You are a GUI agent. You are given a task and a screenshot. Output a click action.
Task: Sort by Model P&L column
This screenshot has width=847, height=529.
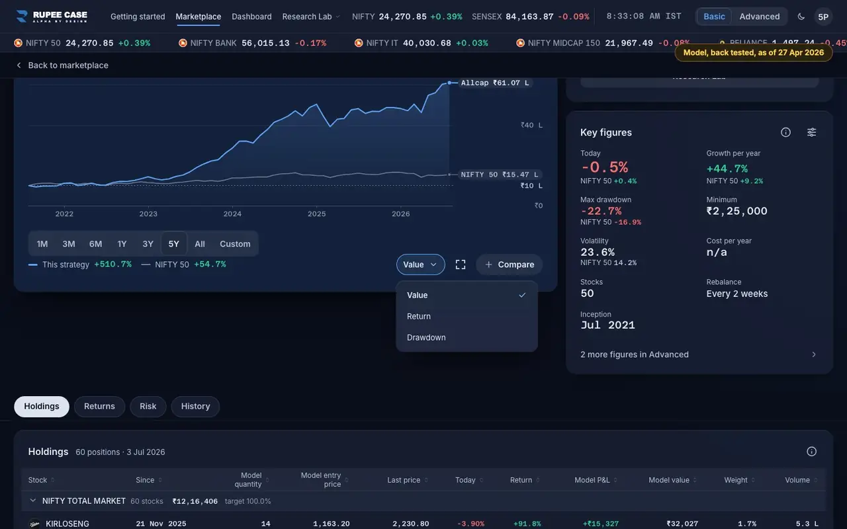click(x=596, y=480)
